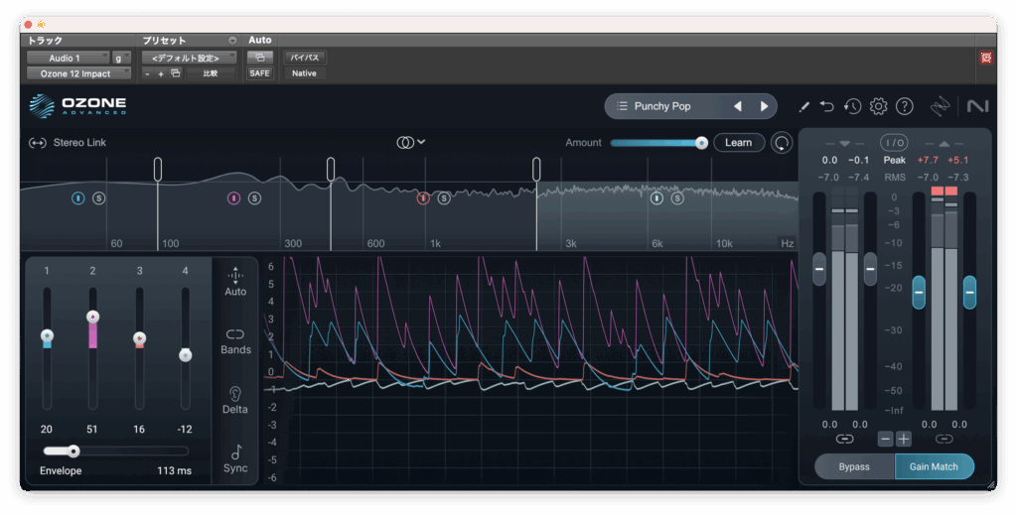Click the pencil edit preset icon
1017x514 pixels.
804,106
